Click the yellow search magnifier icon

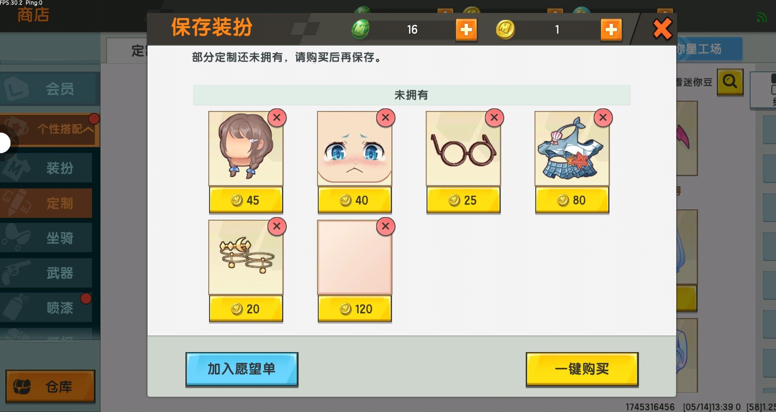pos(730,82)
